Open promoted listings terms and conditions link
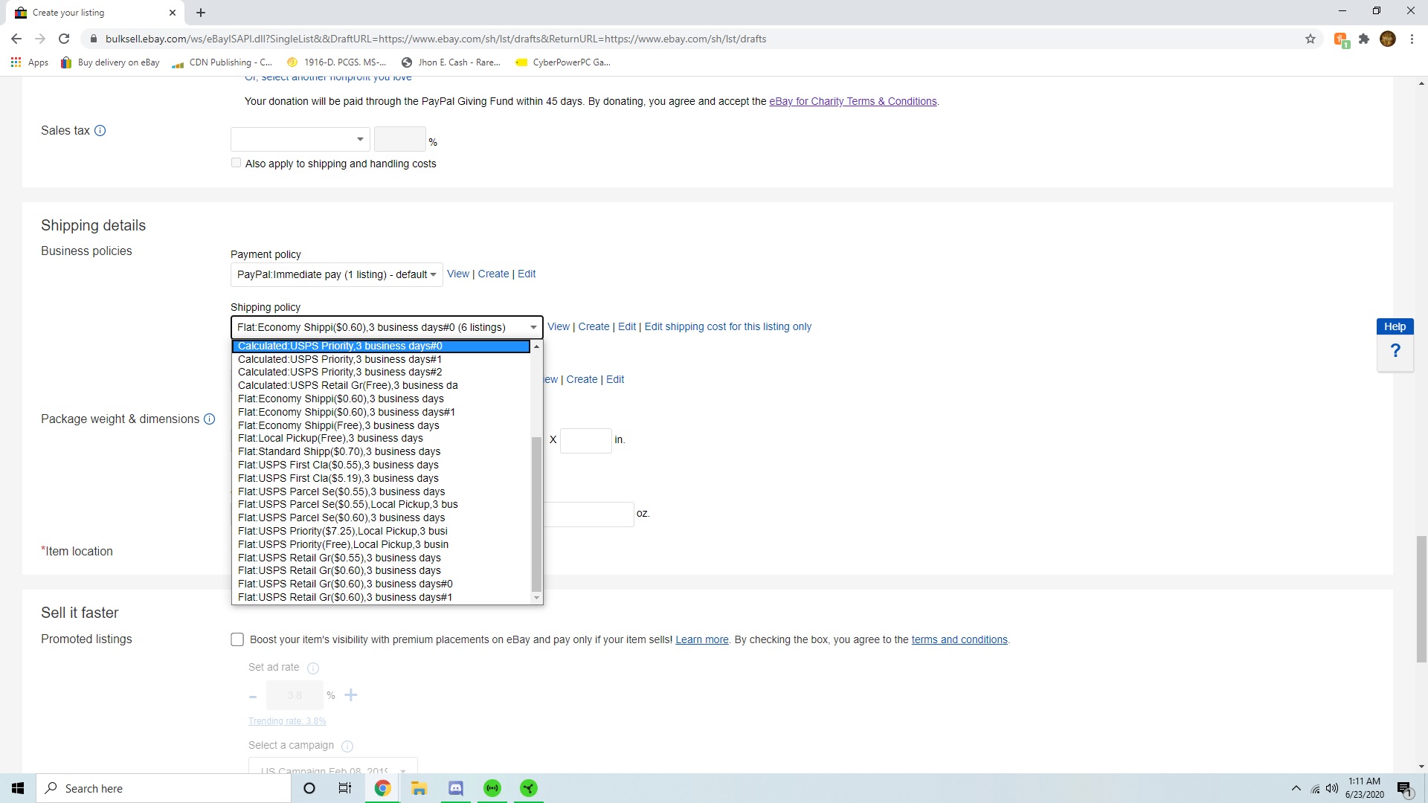1428x803 pixels. coord(959,640)
